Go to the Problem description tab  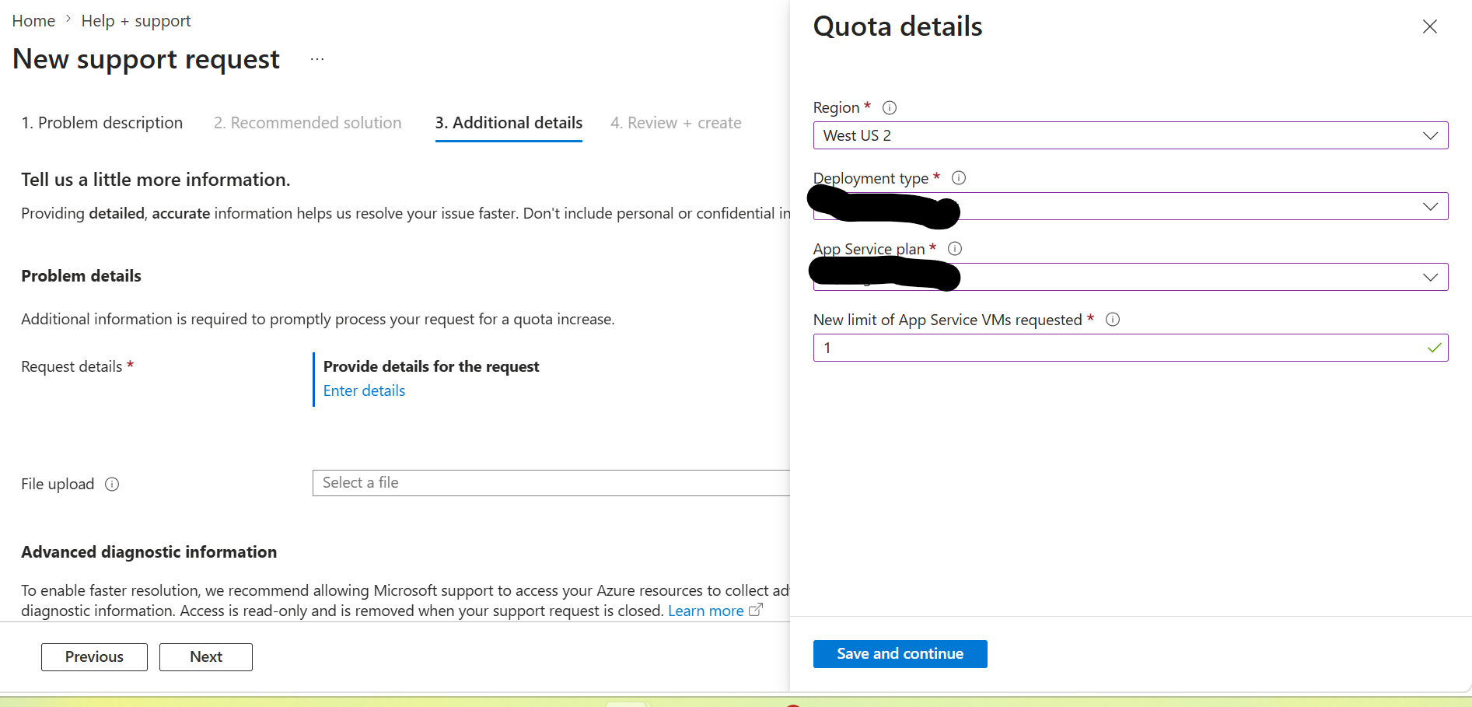[x=102, y=123]
